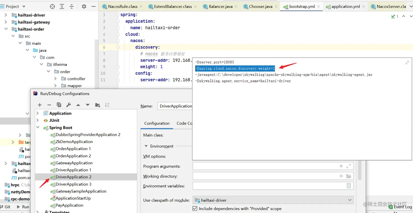Close the NacosRule.class tab
The image size is (413, 213).
141,7
